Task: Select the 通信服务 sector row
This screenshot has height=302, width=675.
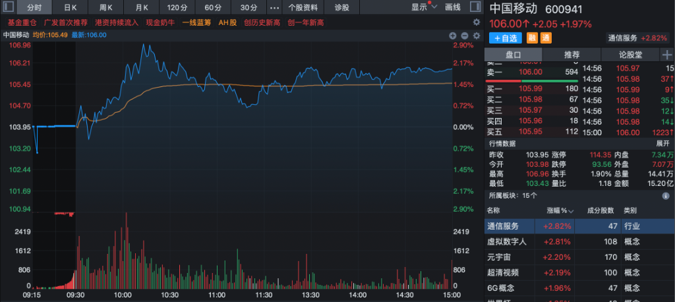Action: [x=579, y=226]
